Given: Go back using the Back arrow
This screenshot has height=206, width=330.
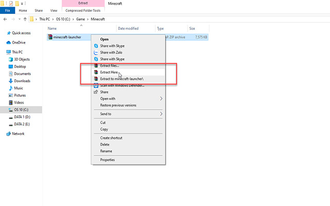Looking at the screenshot, I should pos(5,19).
